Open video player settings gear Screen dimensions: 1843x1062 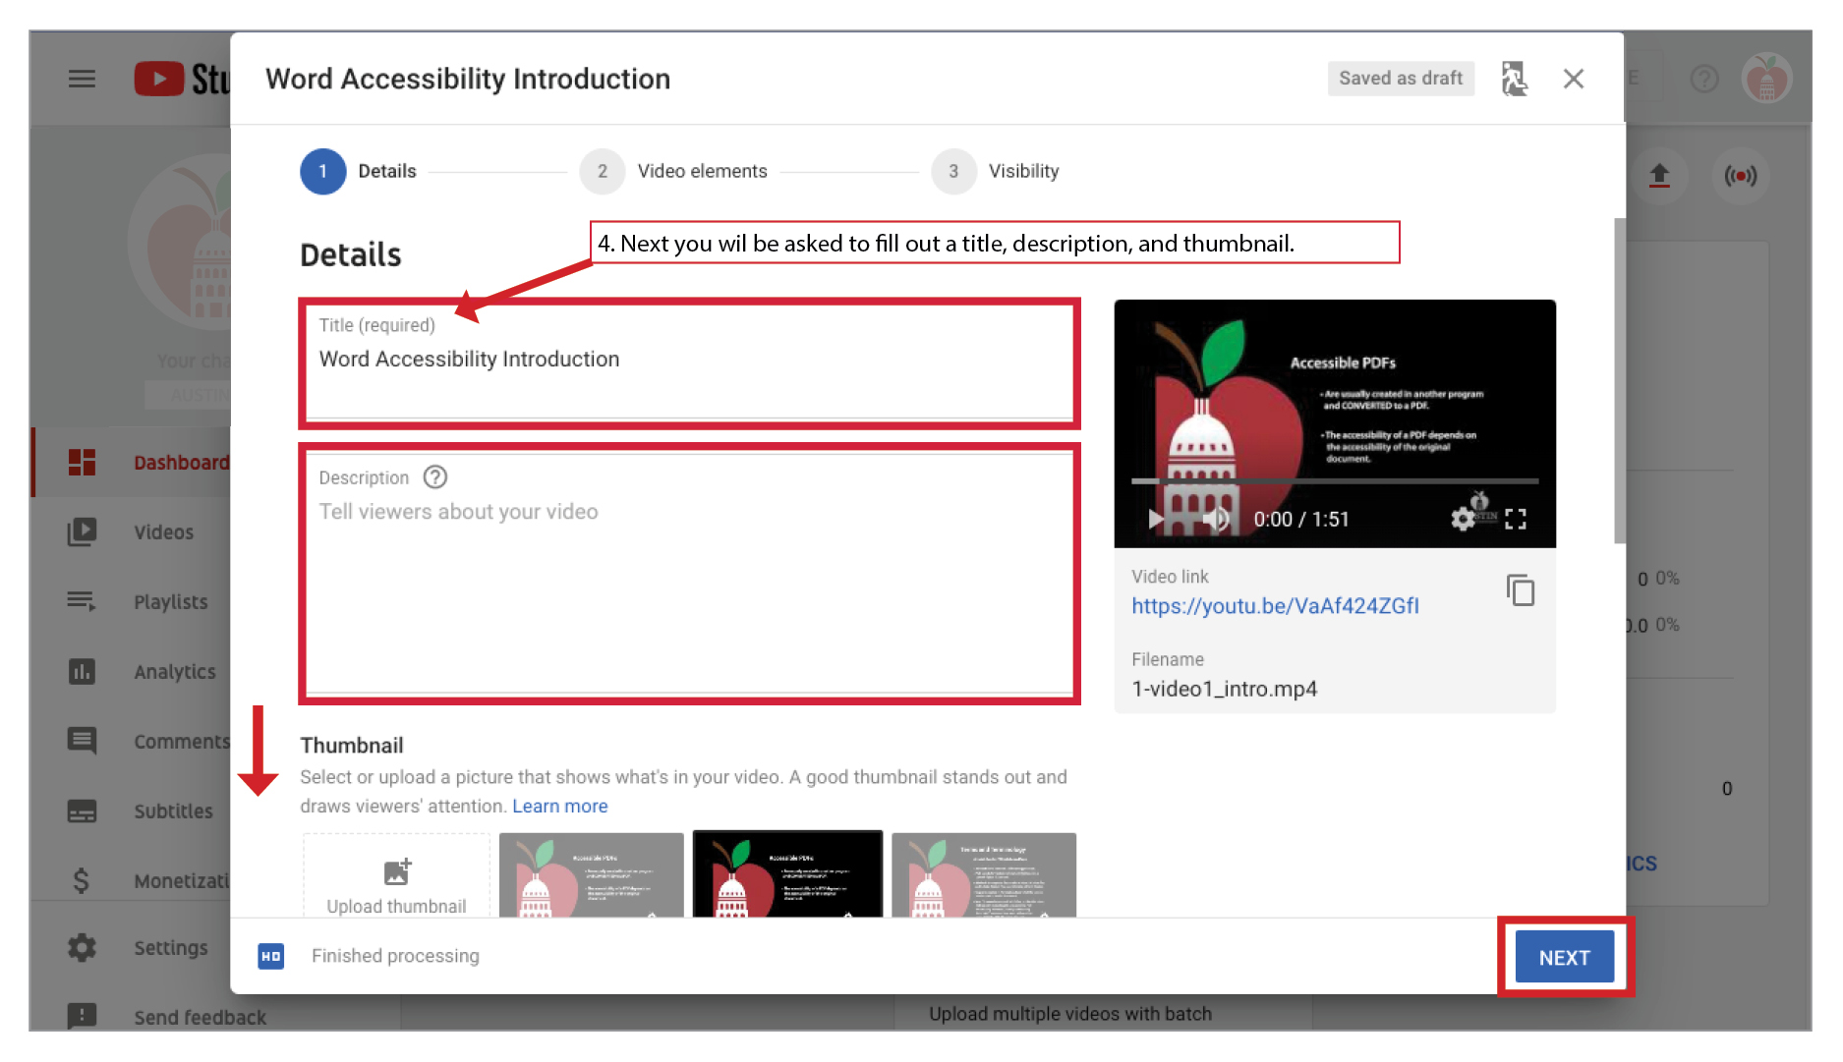pos(1462,519)
